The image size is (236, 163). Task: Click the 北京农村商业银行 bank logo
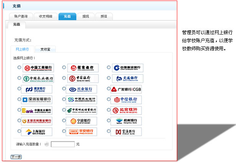(36, 121)
